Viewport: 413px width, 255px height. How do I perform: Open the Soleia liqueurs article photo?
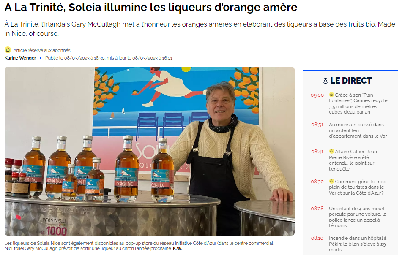pyautogui.click(x=150, y=151)
